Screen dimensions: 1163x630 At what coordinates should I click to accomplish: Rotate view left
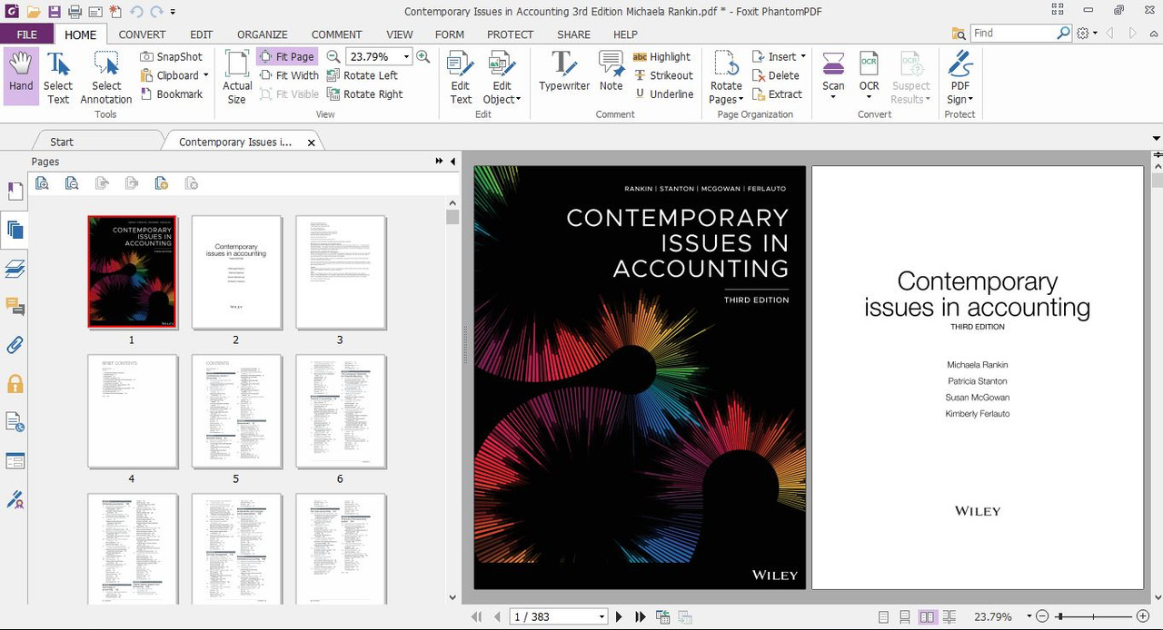(363, 75)
